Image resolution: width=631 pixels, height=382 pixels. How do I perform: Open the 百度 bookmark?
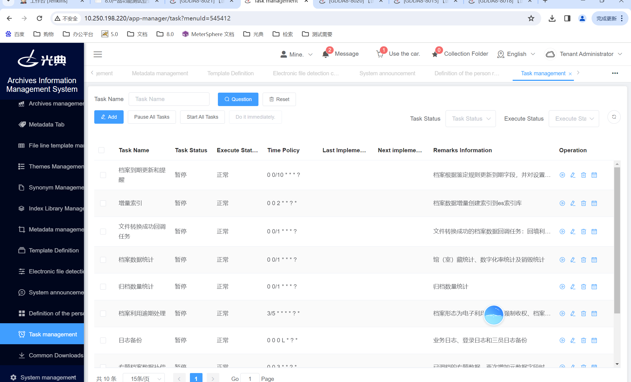coord(15,34)
